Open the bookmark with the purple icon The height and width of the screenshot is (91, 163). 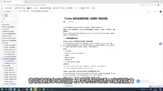59,8
